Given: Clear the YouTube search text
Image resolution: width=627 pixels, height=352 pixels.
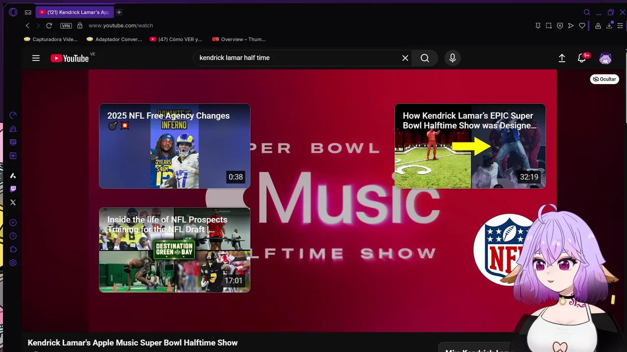Looking at the screenshot, I should [405, 58].
